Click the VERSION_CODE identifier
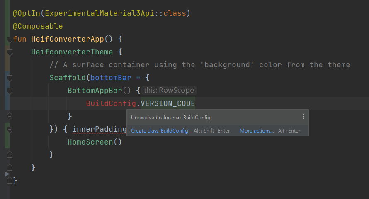The width and height of the screenshot is (369, 199). 168,103
